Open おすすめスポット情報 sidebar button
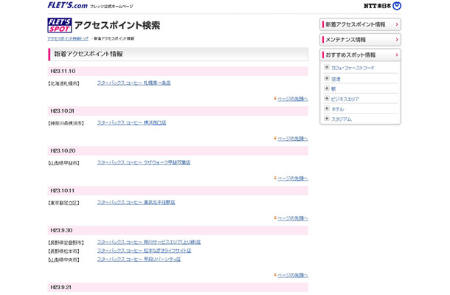 pos(360,55)
